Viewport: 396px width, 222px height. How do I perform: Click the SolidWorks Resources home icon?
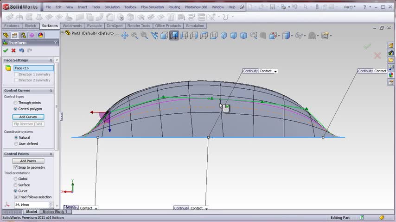pos(391,45)
